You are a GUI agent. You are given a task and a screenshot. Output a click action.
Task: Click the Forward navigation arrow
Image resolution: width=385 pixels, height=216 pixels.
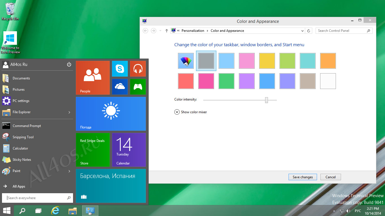(153, 31)
